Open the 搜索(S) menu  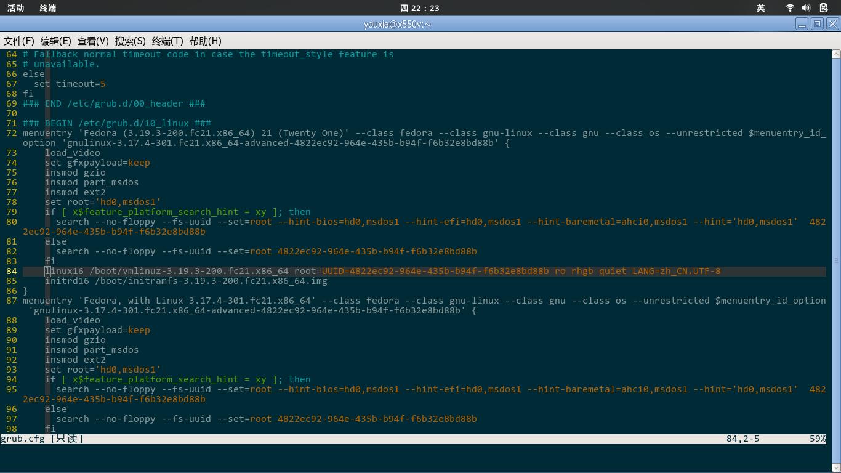pos(131,41)
